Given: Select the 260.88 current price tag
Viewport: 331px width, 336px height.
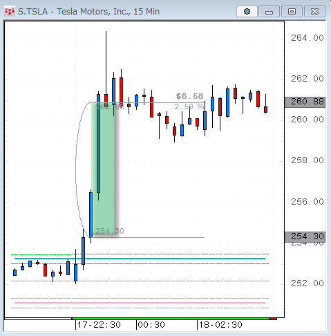Looking at the screenshot, I should tap(305, 102).
